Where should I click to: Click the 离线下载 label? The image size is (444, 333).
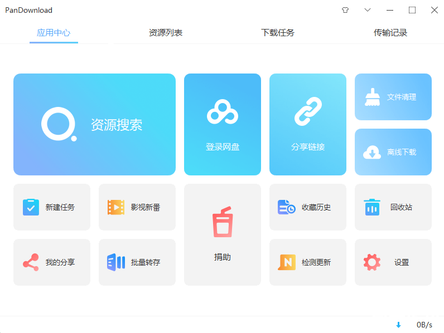(x=402, y=153)
